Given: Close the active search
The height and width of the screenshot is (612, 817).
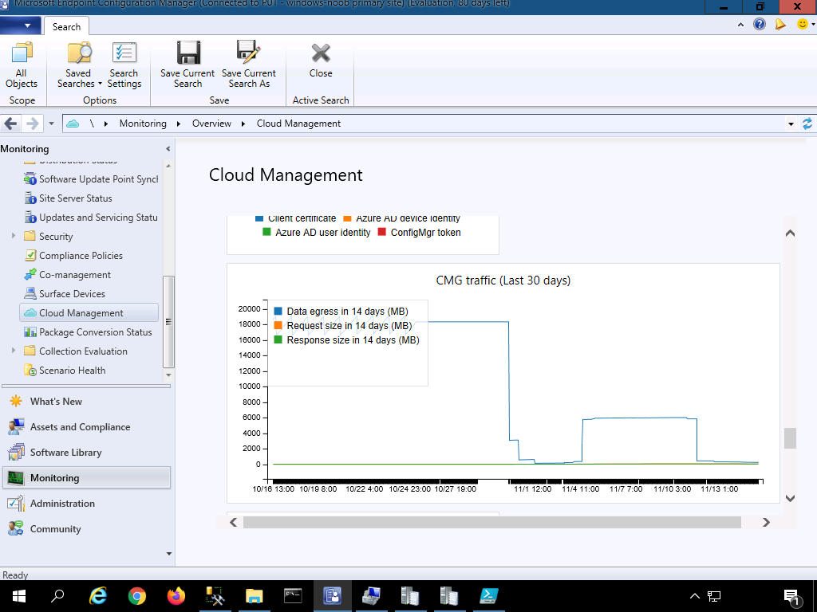Looking at the screenshot, I should 321,60.
